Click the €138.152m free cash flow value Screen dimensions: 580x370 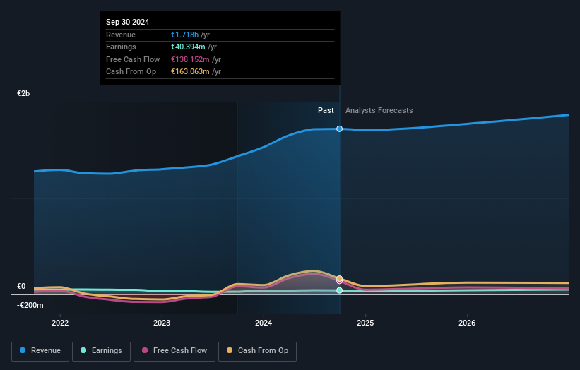pyautogui.click(x=190, y=59)
